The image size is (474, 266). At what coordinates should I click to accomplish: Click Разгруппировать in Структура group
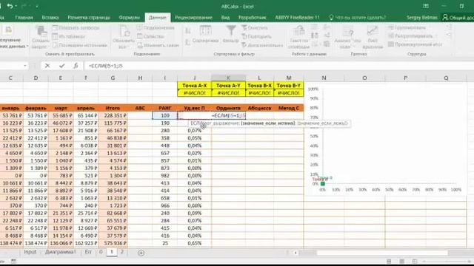pyautogui.click(x=410, y=36)
